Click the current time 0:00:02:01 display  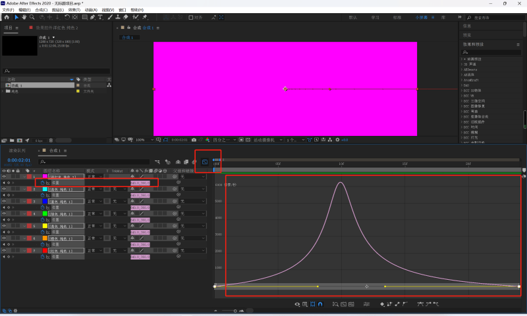pyautogui.click(x=19, y=160)
